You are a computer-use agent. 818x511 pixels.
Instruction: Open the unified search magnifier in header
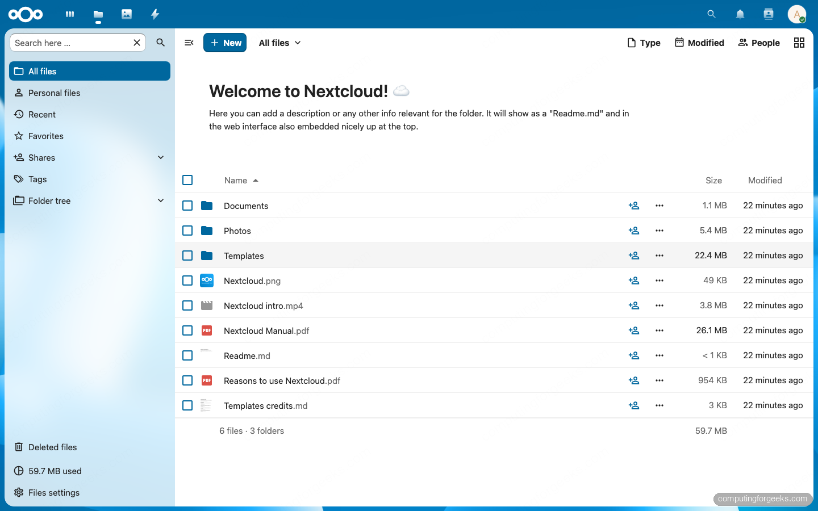(x=711, y=14)
